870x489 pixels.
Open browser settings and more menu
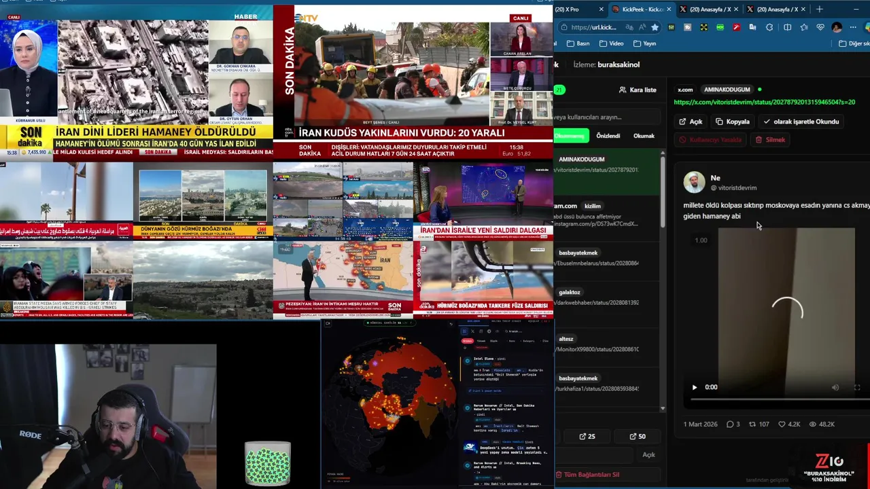[853, 27]
